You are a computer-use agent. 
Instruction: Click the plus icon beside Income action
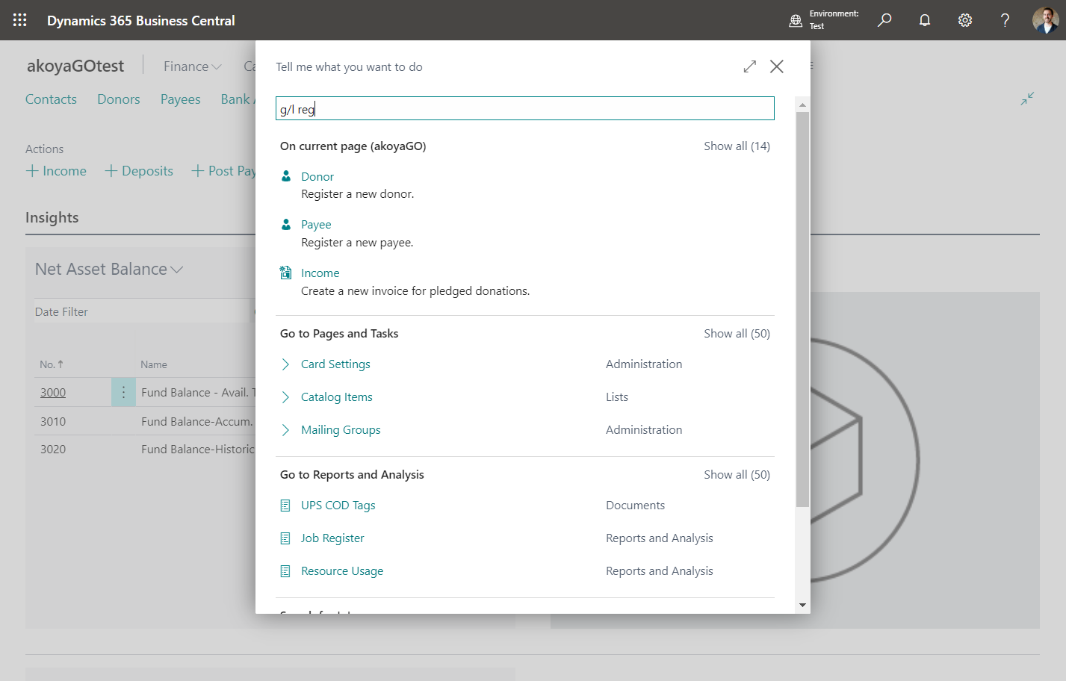(32, 171)
